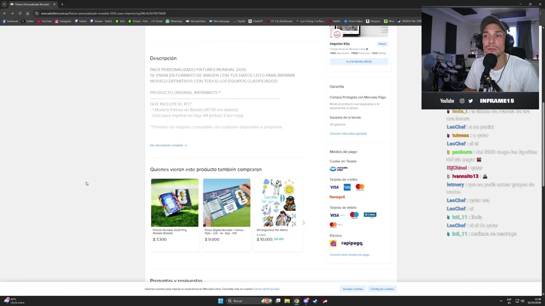Click Ir a la tienda oficial

click(x=359, y=62)
